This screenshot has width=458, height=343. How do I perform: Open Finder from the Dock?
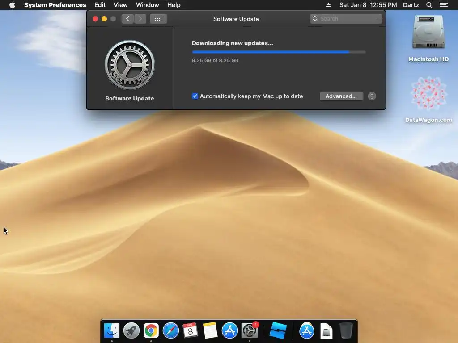point(111,331)
